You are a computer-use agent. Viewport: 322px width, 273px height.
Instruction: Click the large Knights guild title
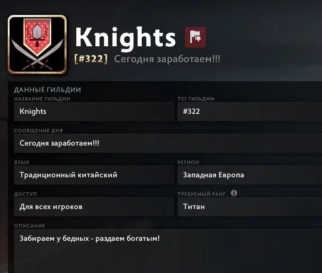pos(125,38)
